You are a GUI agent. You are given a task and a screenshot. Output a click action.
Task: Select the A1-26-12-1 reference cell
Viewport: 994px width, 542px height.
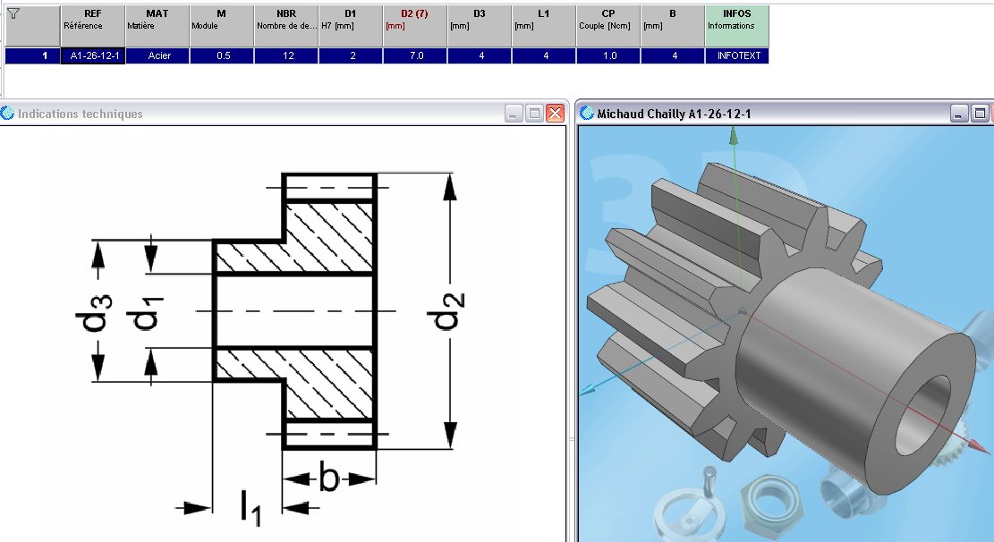(93, 55)
